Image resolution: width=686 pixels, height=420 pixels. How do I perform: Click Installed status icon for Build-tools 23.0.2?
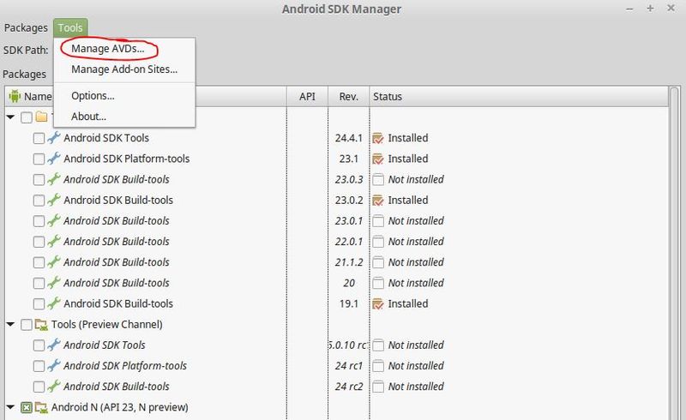[378, 201]
